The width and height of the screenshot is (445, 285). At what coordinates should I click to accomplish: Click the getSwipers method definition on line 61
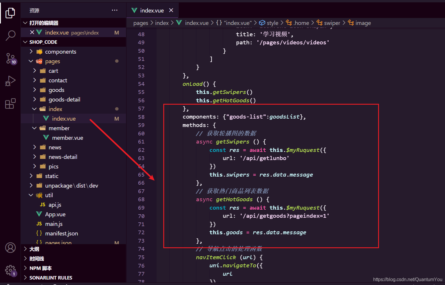tap(232, 142)
